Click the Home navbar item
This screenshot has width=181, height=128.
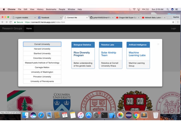pos(29,29)
